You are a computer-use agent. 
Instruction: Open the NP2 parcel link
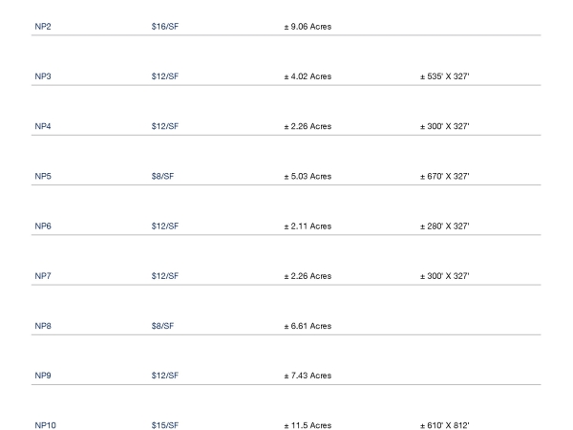click(43, 27)
